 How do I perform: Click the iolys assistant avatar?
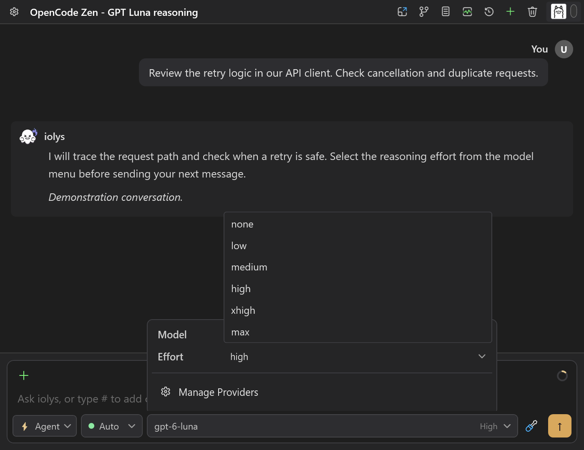pos(28,136)
